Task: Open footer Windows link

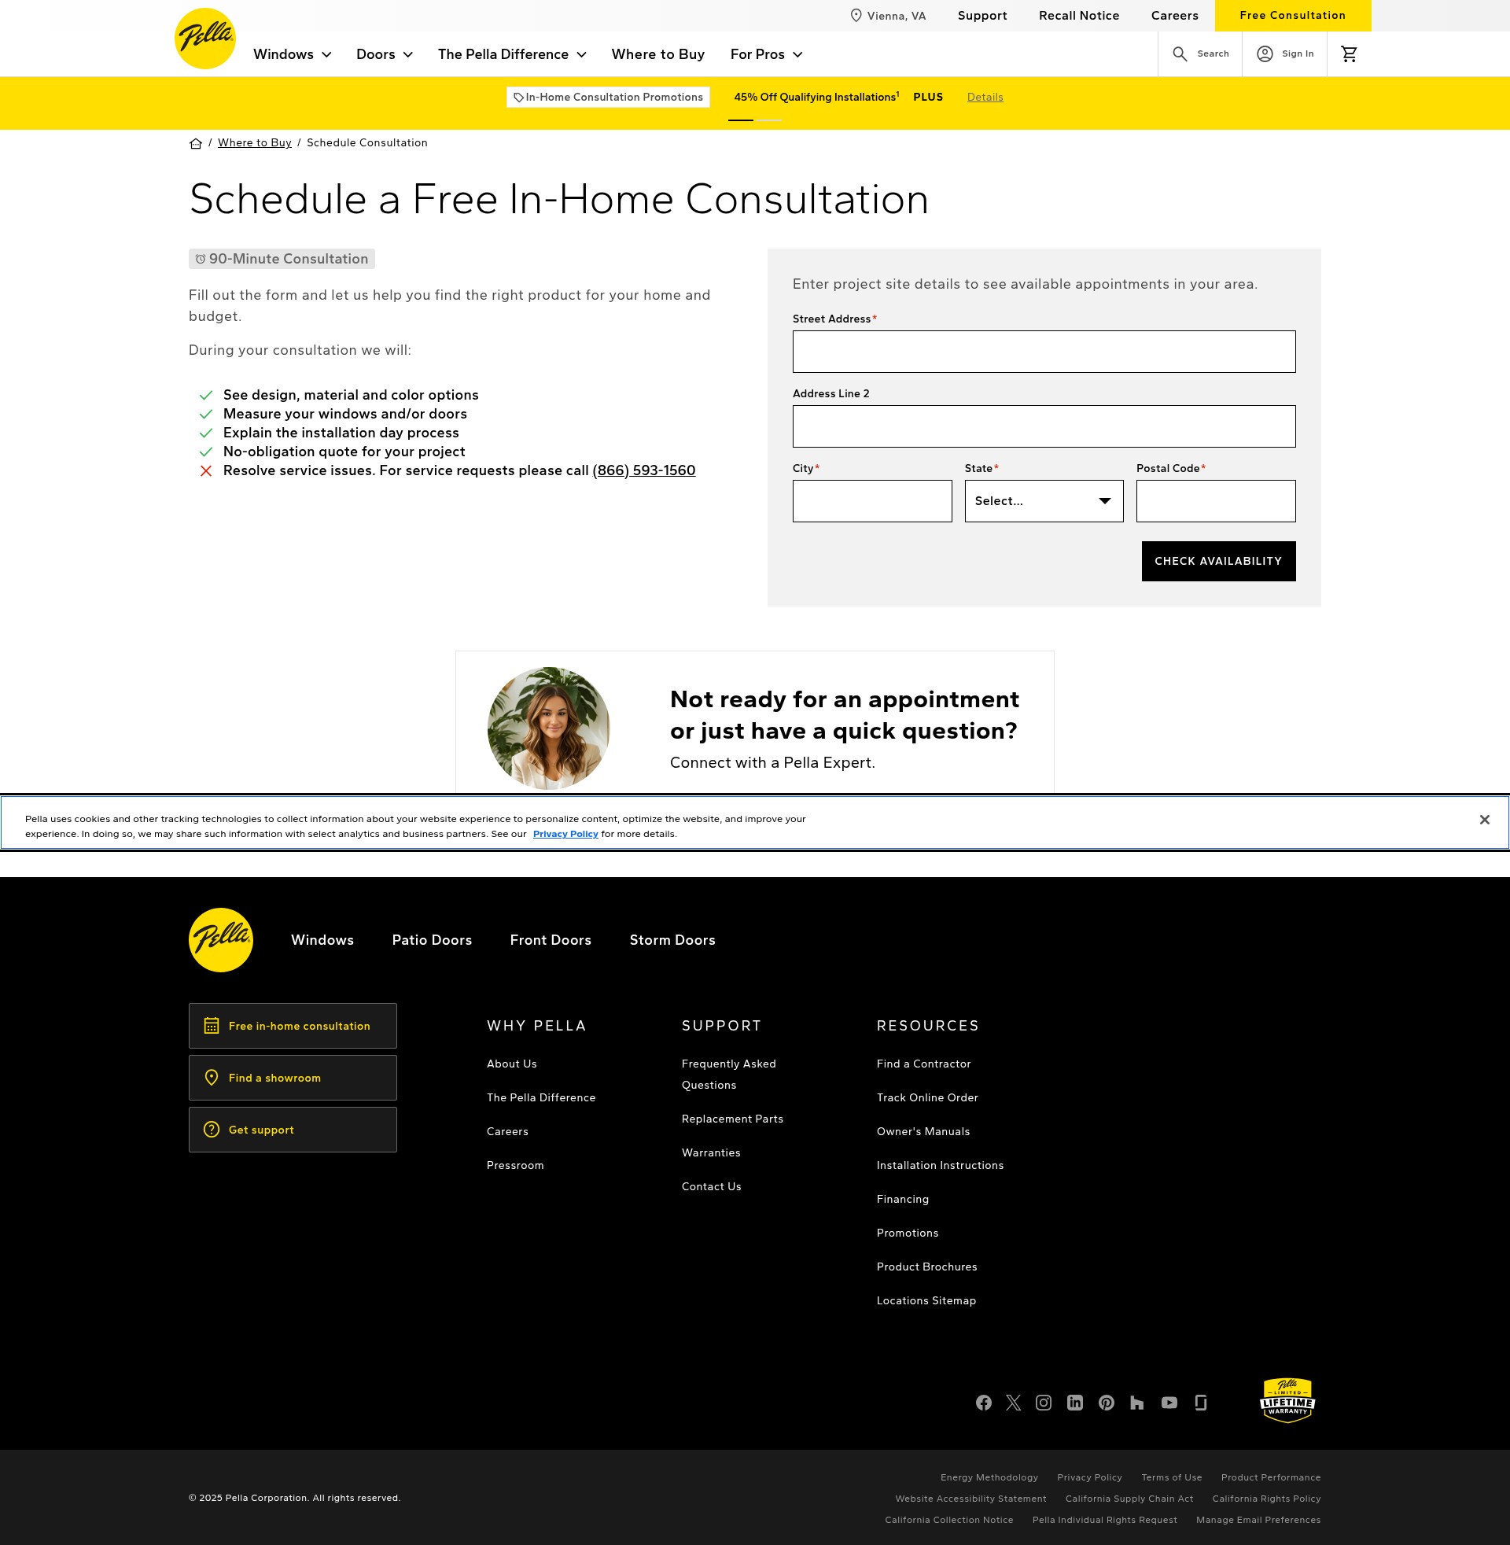Action: (x=322, y=941)
